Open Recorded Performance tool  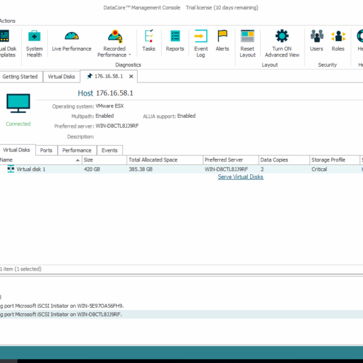(114, 43)
